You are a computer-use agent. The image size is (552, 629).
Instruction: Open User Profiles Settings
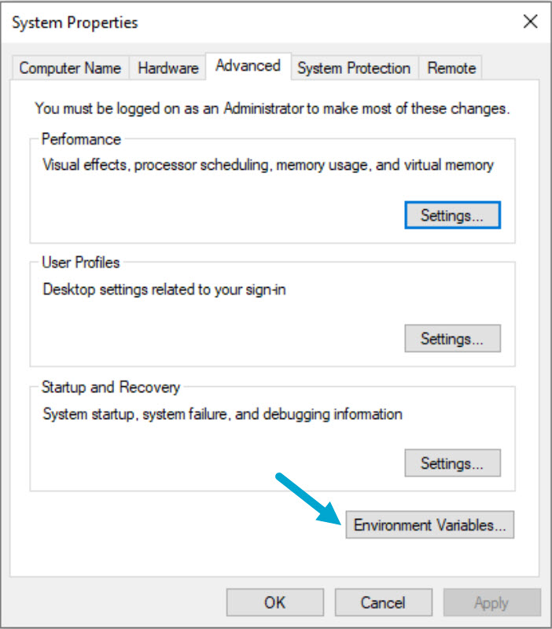452,339
